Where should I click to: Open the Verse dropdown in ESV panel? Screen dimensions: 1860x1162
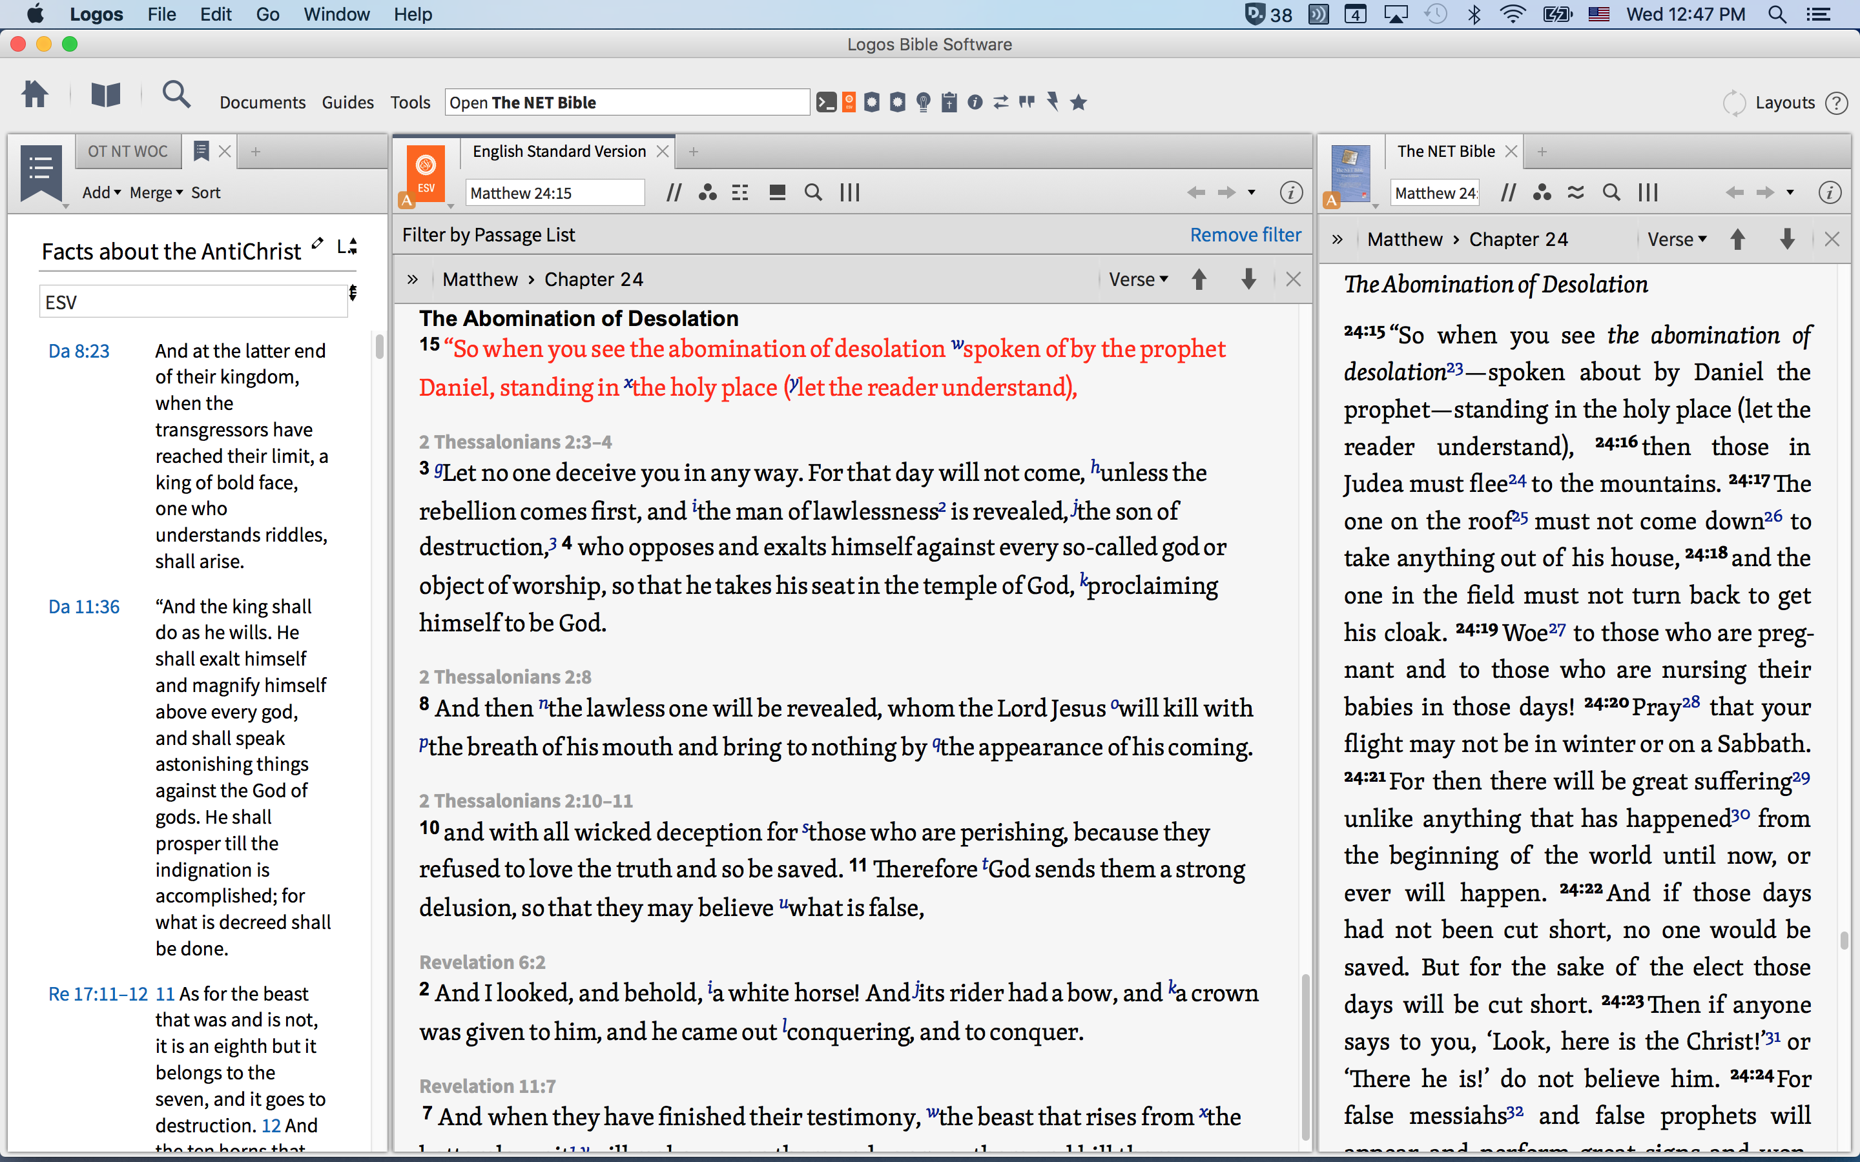click(1137, 280)
